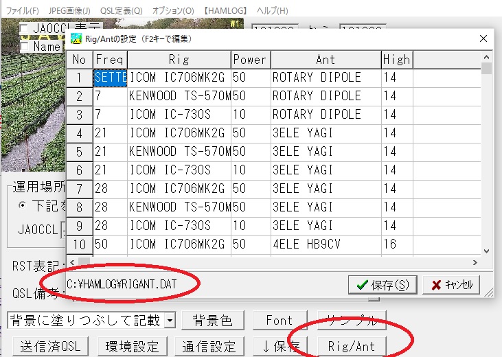Viewport: 502px width, 357px height.
Task: Click the Font button
Action: point(279,320)
